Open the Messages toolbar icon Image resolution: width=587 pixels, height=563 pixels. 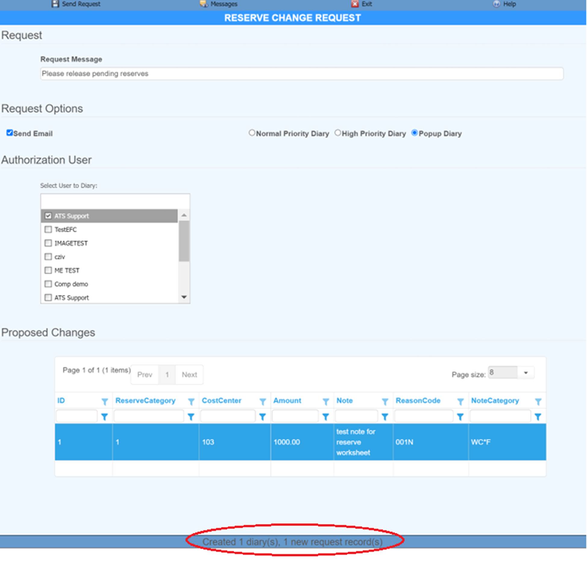[204, 4]
